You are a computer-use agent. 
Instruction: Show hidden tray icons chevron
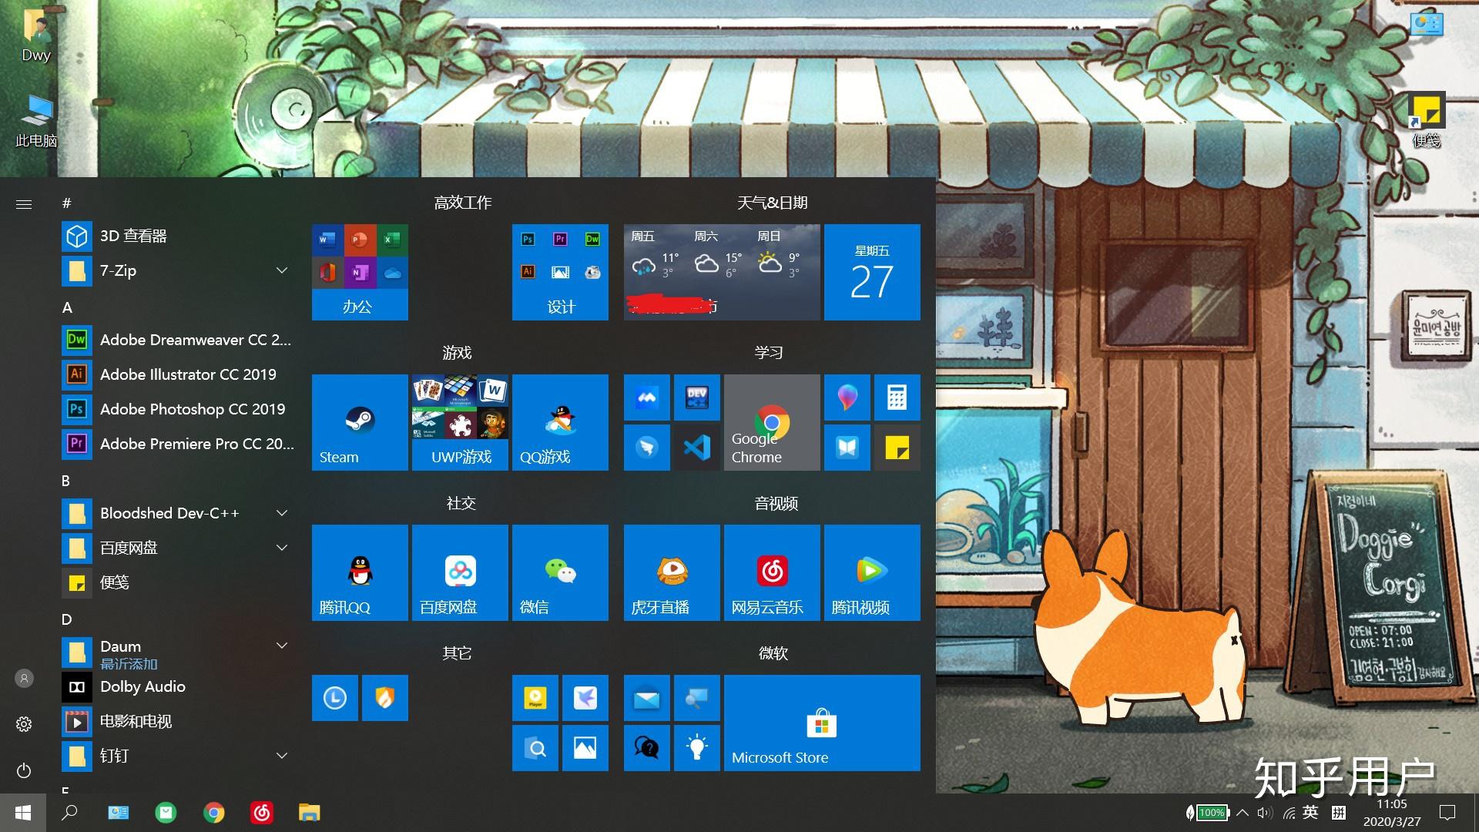coord(1243,813)
